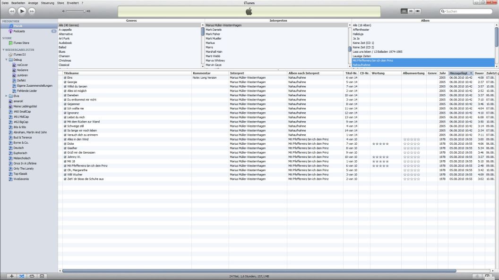Toggle shuffle playback
This screenshot has height=280, width=499.
point(22,276)
